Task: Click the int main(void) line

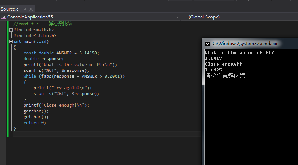Action: (x=31, y=41)
